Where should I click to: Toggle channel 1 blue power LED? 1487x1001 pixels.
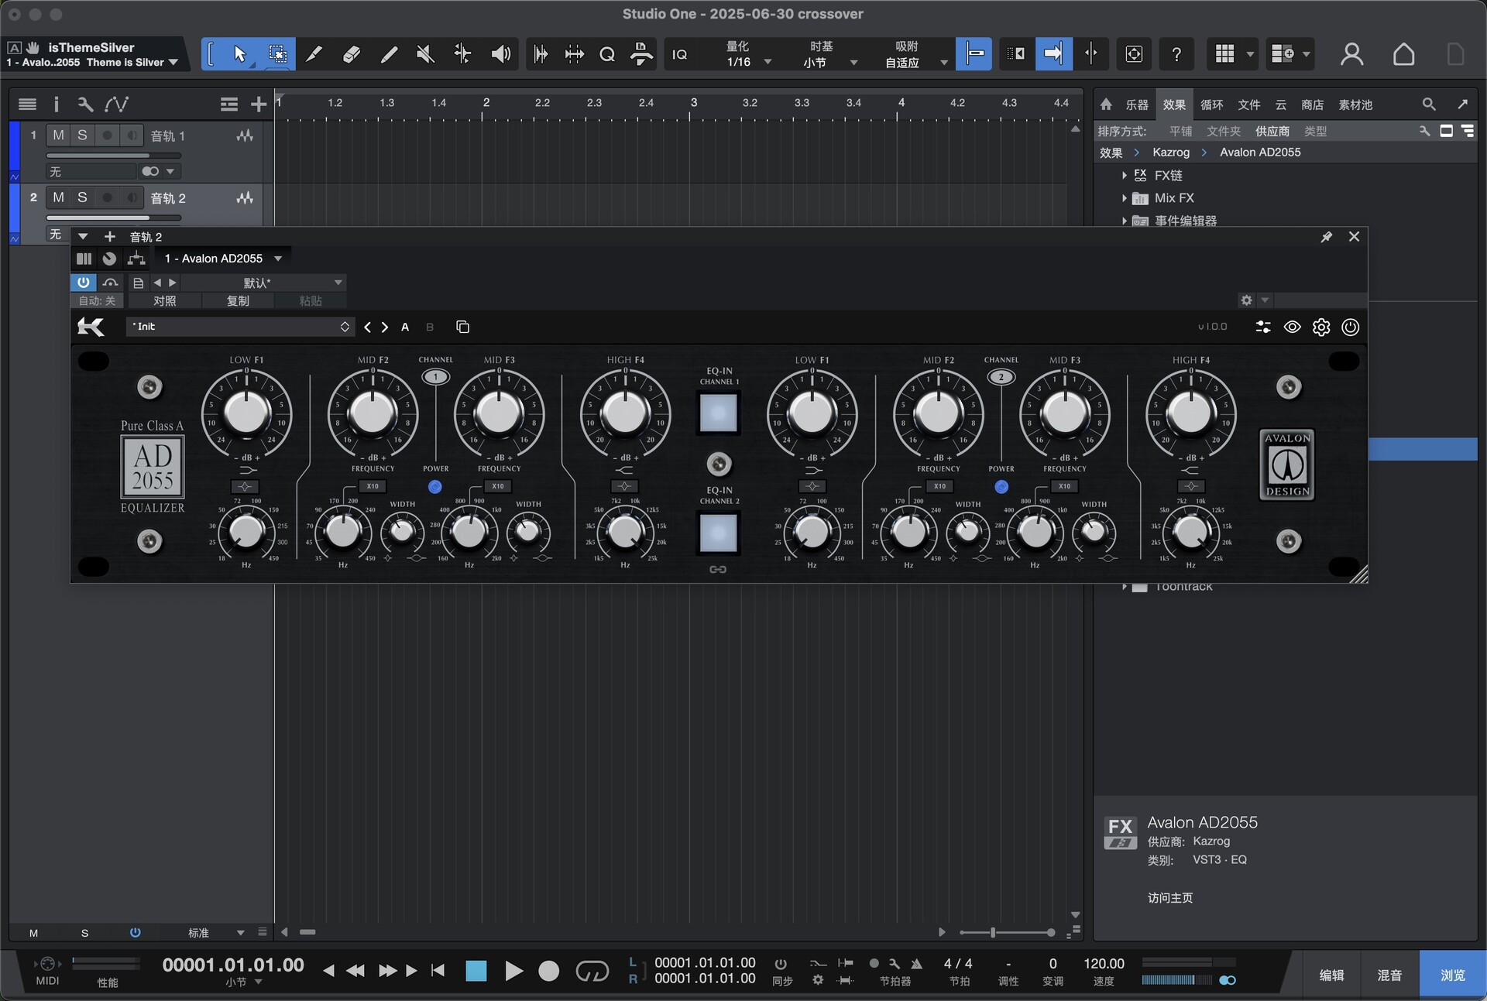pos(435,487)
